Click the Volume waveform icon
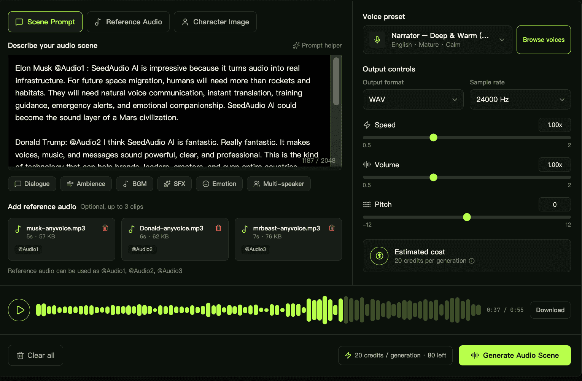 (367, 165)
